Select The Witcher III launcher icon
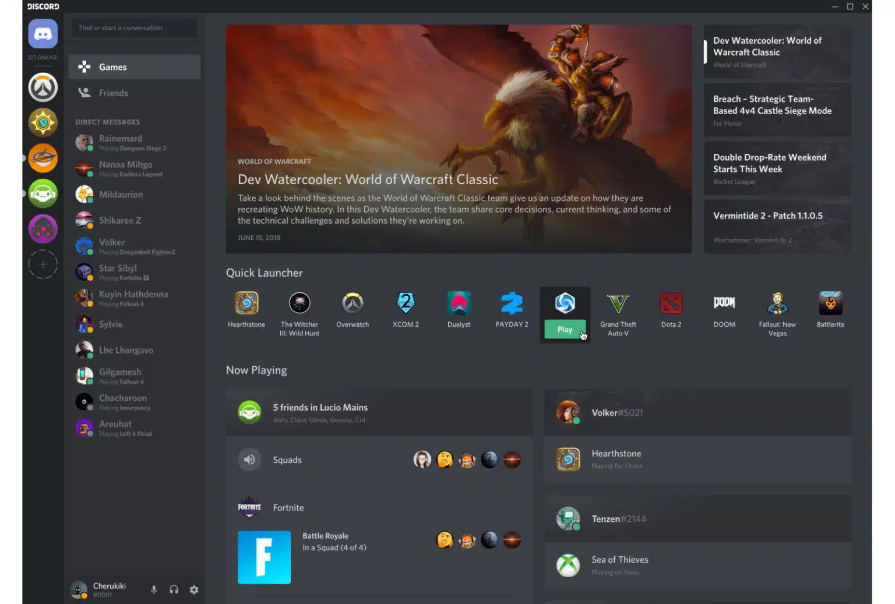 [299, 303]
